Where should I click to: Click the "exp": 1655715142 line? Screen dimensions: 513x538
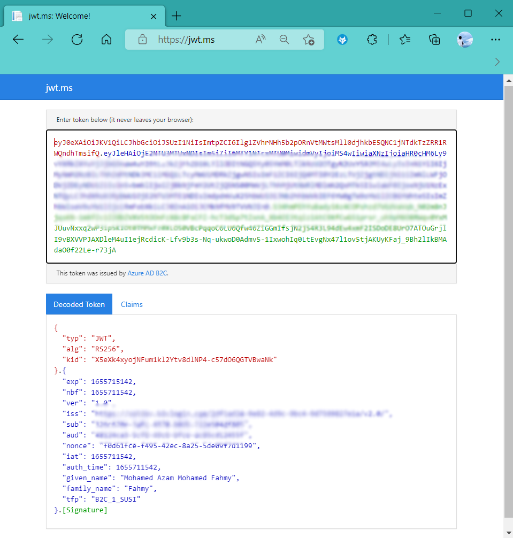[x=99, y=381]
